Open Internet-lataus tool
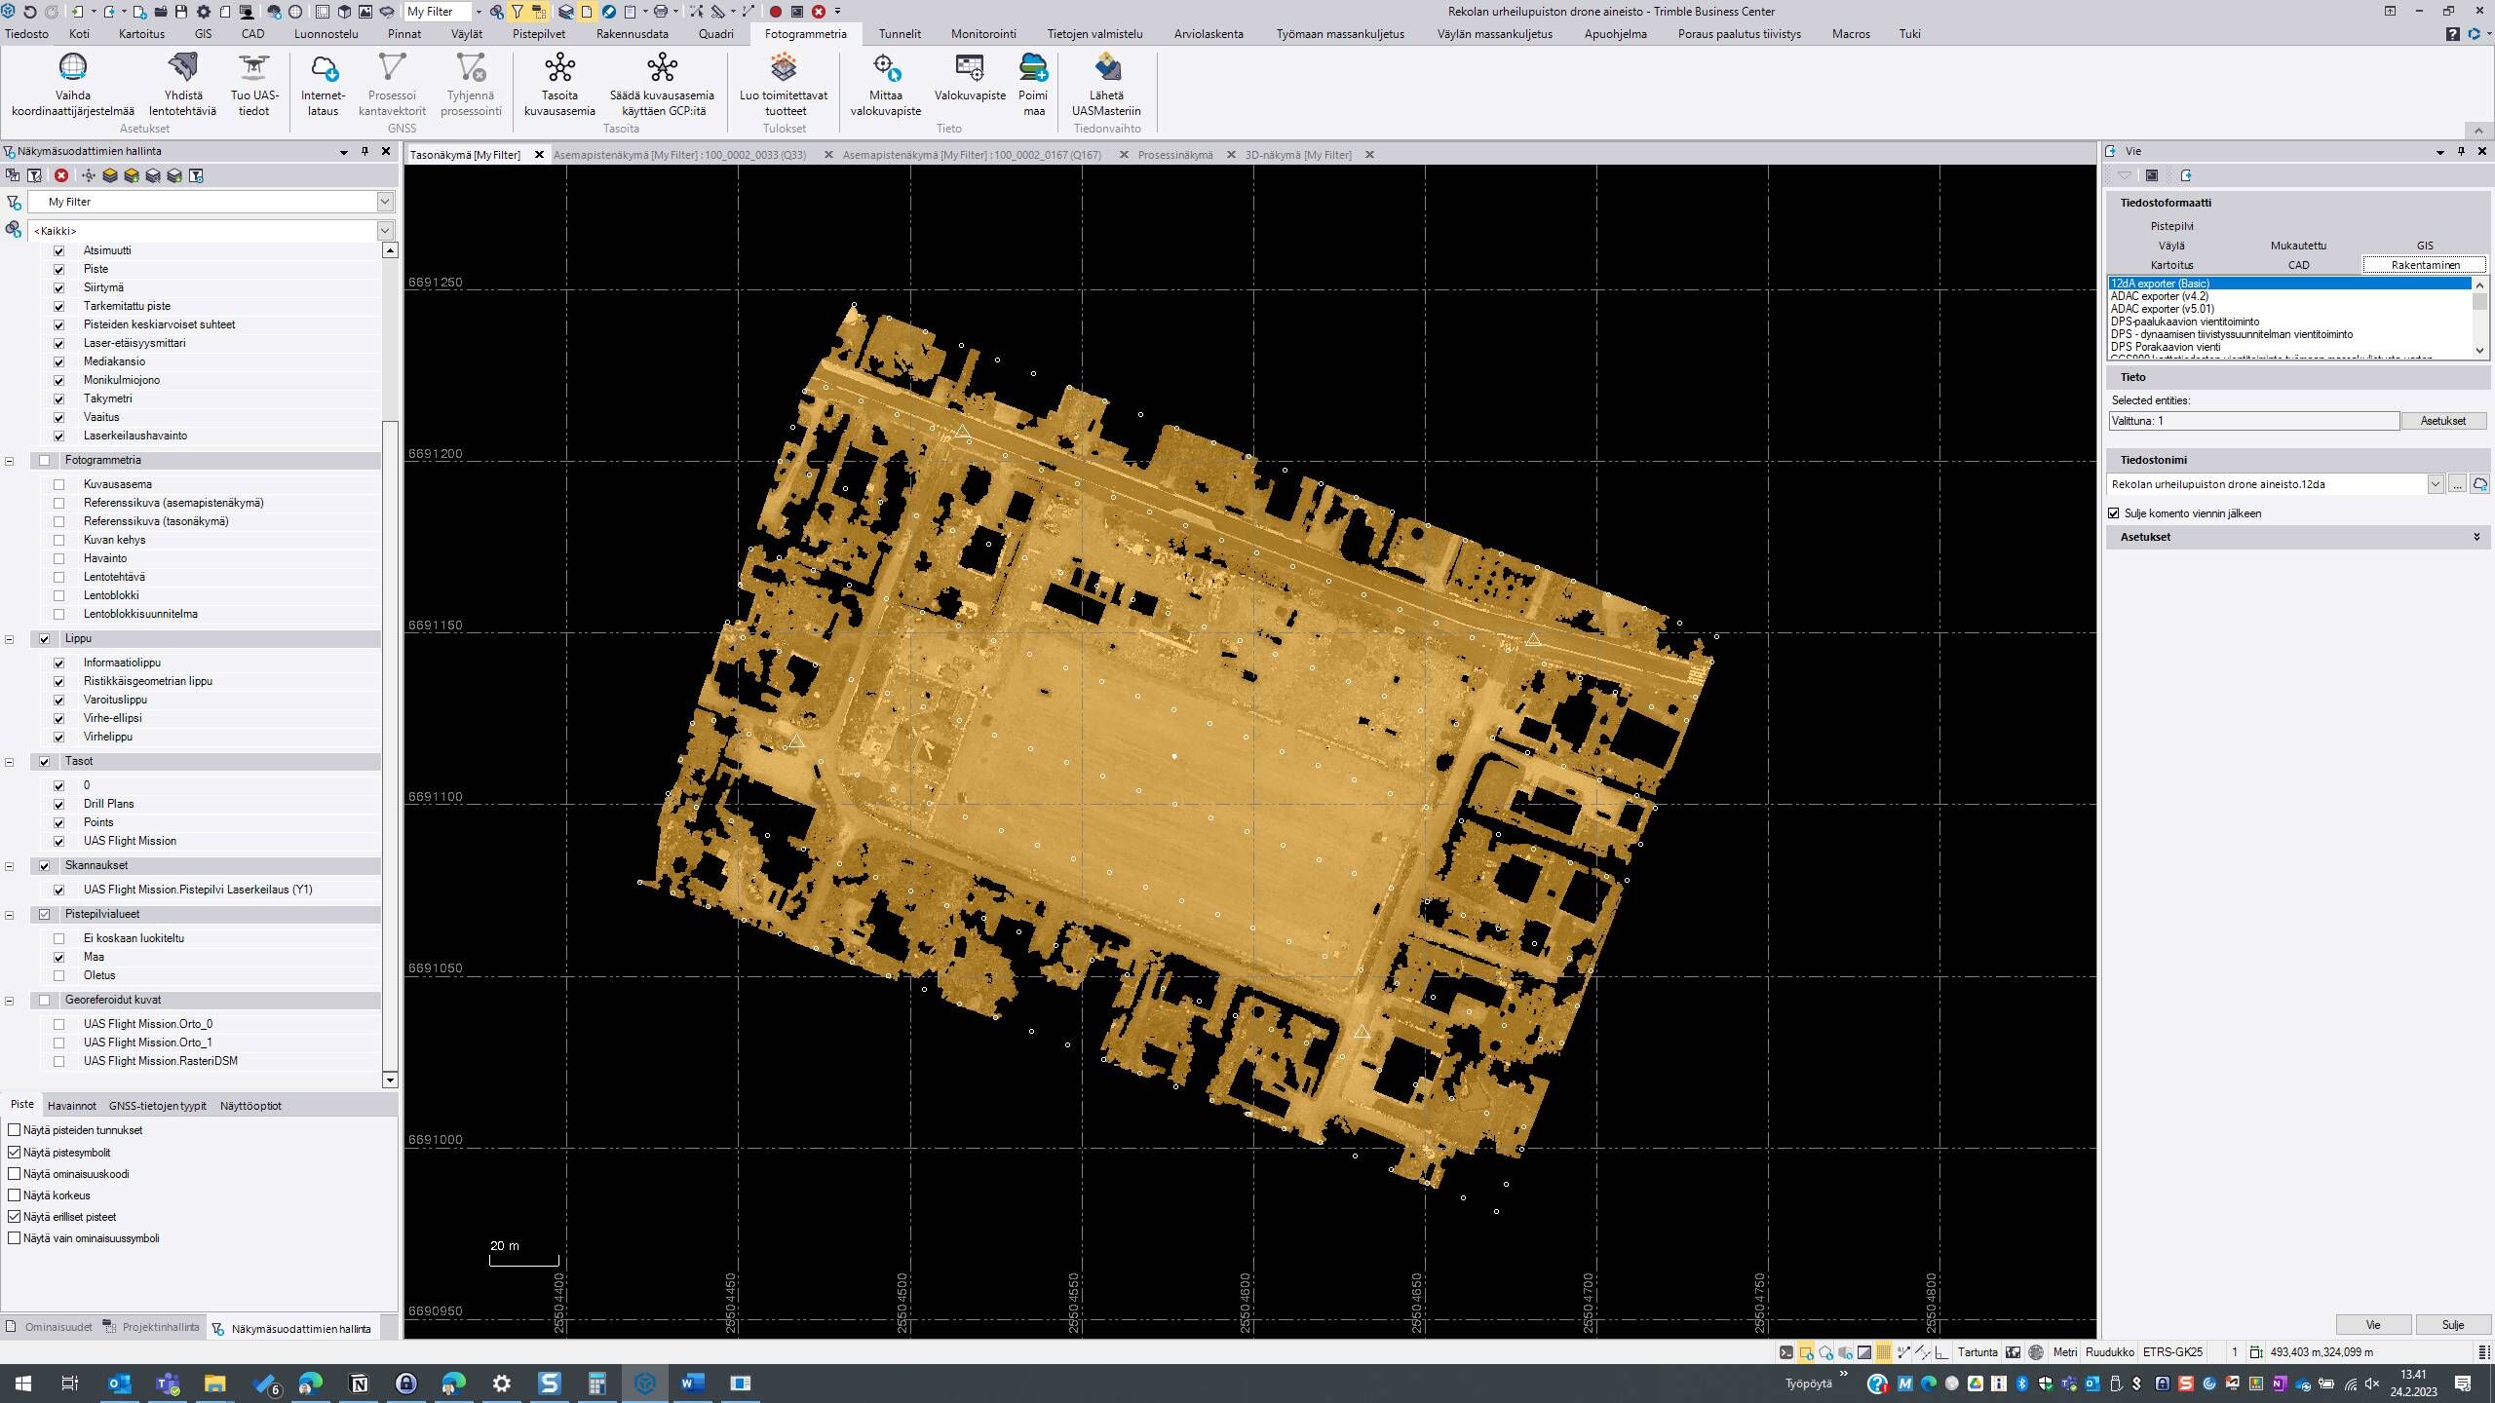The height and width of the screenshot is (1403, 2495). pos(323,85)
